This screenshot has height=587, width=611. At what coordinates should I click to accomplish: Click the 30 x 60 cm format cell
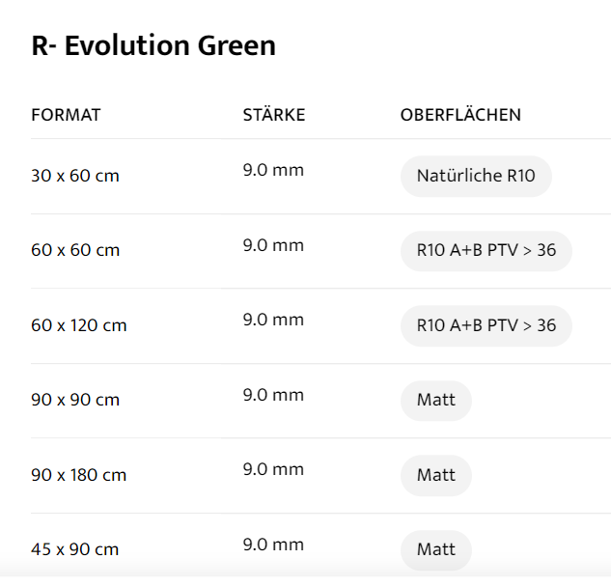pyautogui.click(x=75, y=176)
